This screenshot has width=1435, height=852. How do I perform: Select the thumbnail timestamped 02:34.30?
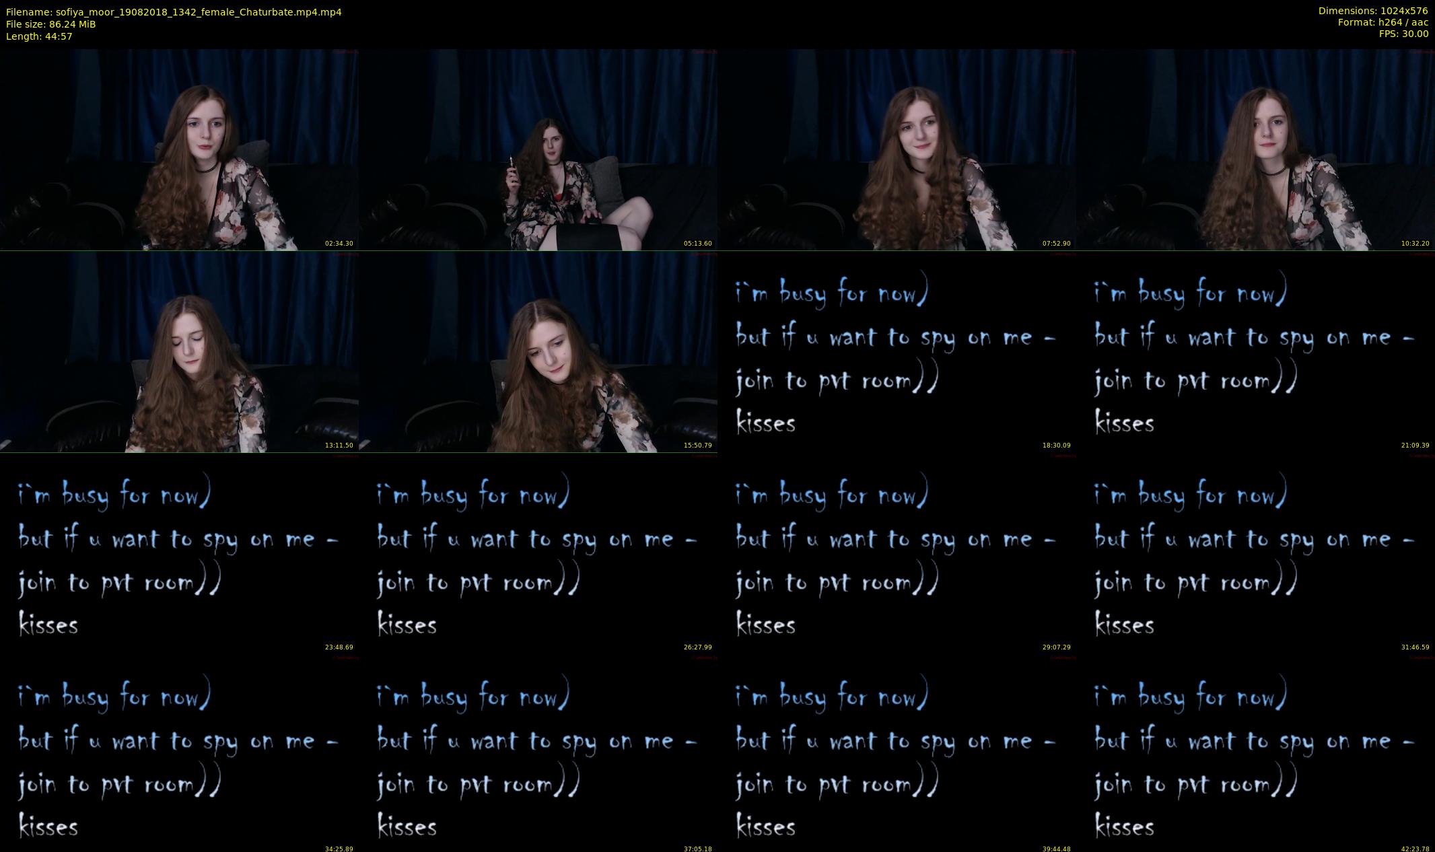(x=179, y=149)
